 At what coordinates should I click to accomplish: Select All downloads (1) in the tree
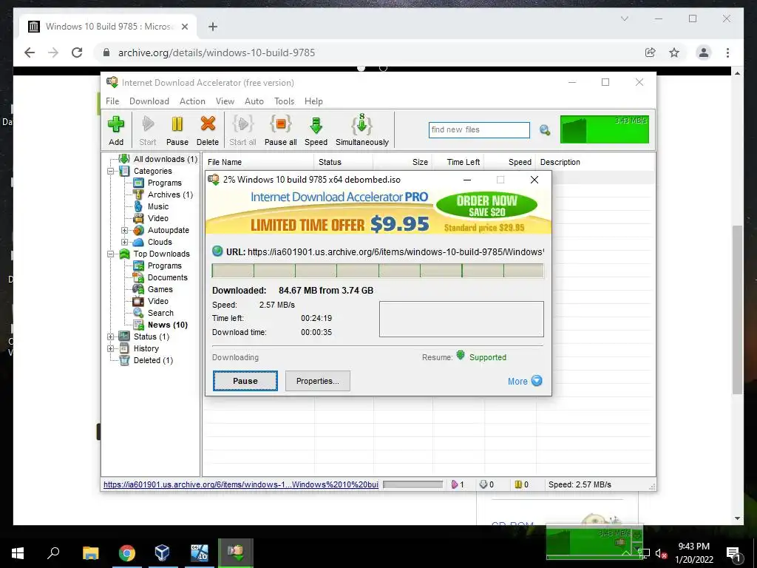pyautogui.click(x=166, y=159)
